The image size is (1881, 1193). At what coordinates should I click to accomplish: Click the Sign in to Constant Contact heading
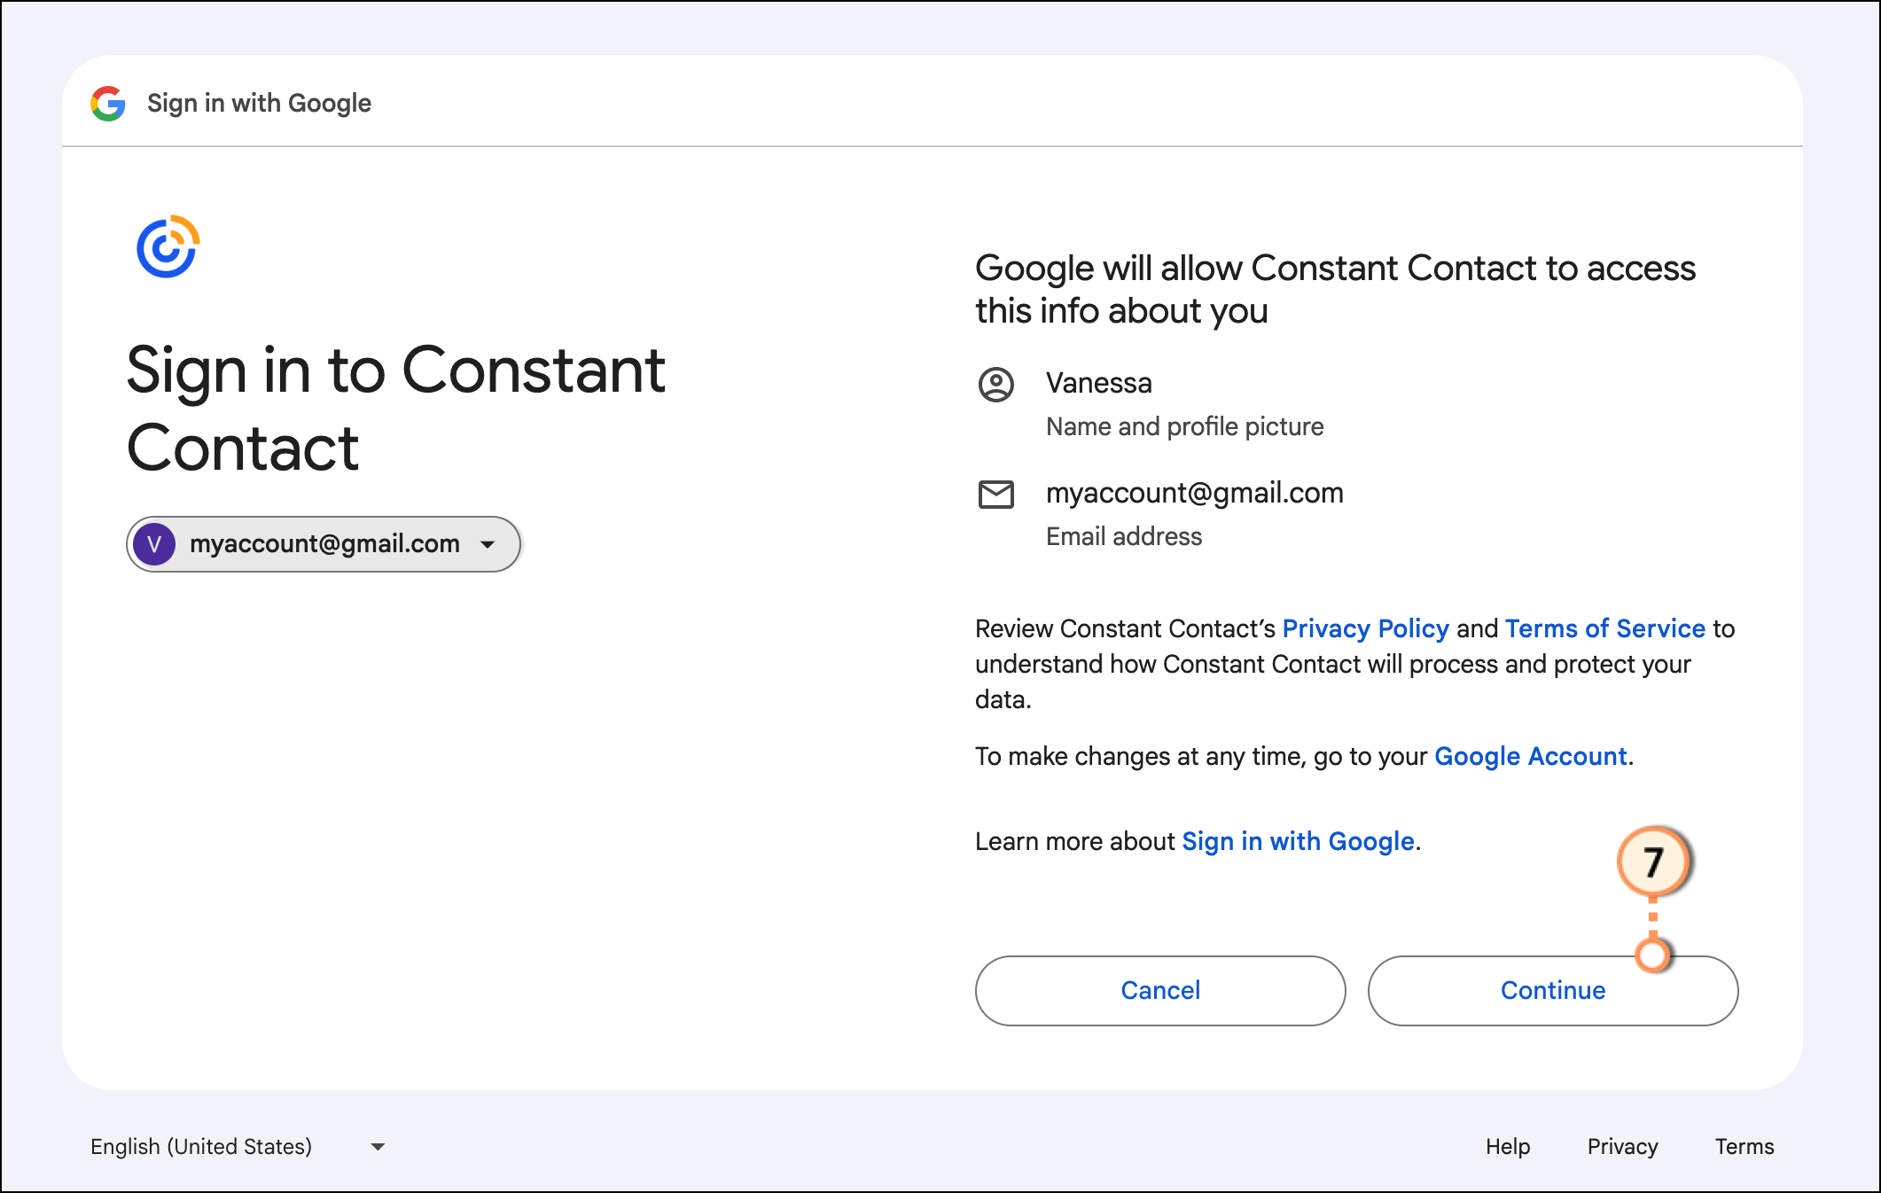pyautogui.click(x=395, y=409)
